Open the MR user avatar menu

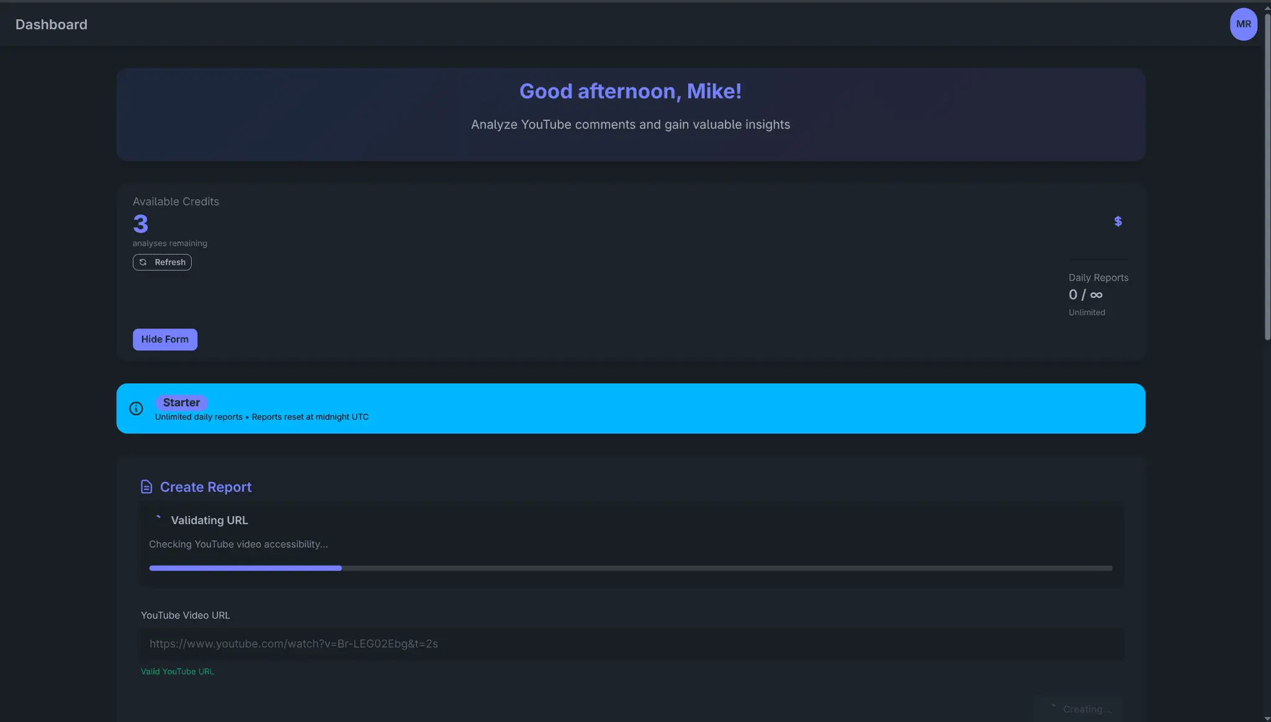click(1243, 24)
